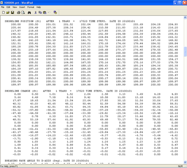
Task: Print the document via printer icon
Action: point(19,13)
